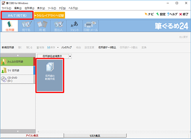Open the ナビ menu in menu bar
This screenshot has height=139, width=191.
click(x=62, y=8)
